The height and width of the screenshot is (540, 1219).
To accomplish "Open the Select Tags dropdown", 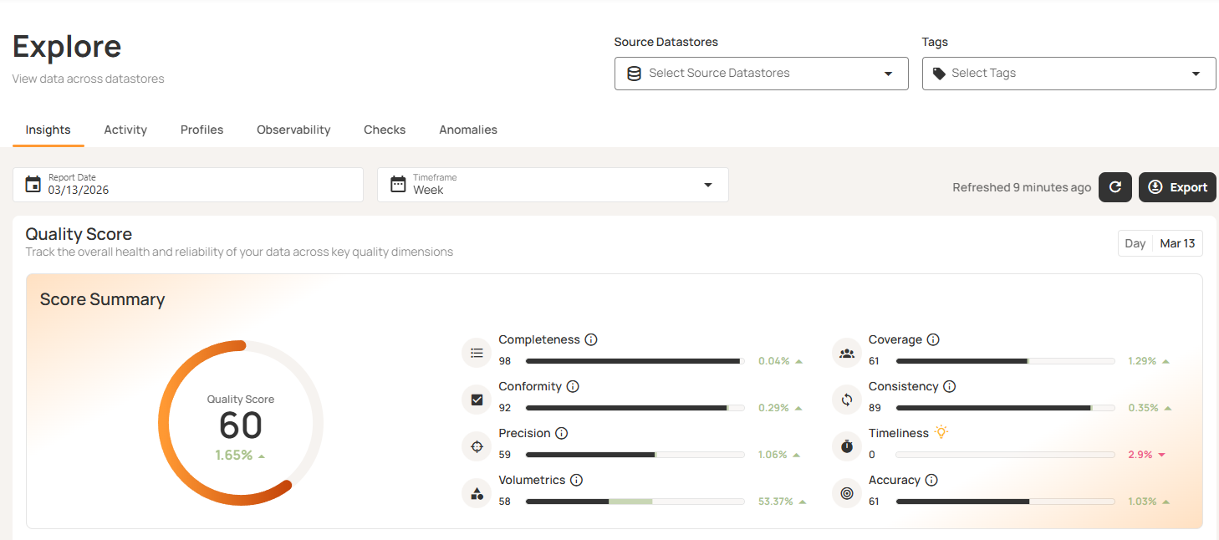I will [1069, 74].
